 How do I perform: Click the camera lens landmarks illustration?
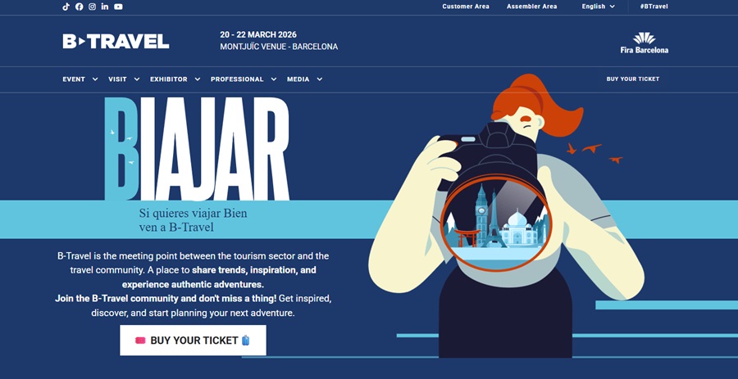496,224
